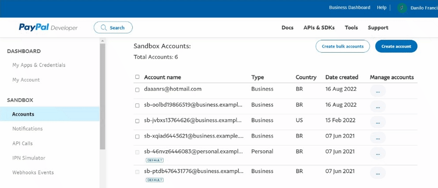Open manage menu for sb-jvbxs13764626
438x188 pixels.
coord(378,122)
